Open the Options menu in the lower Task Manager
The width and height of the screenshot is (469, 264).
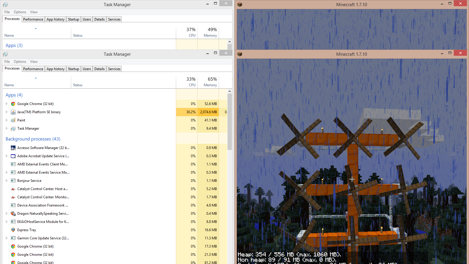[20, 62]
